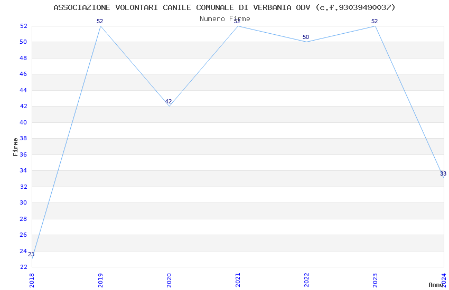This screenshot has width=449, height=290.
Task: Select the 22 y-axis tick label
Action: [x=23, y=267]
